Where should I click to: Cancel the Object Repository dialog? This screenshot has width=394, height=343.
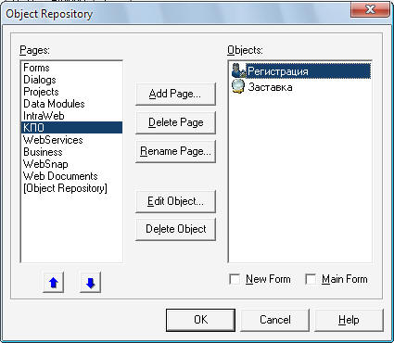(x=274, y=320)
